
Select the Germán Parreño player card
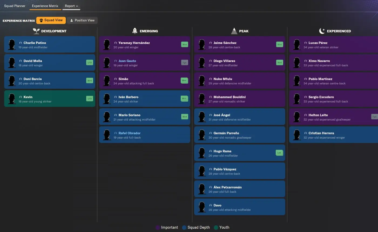point(239,135)
